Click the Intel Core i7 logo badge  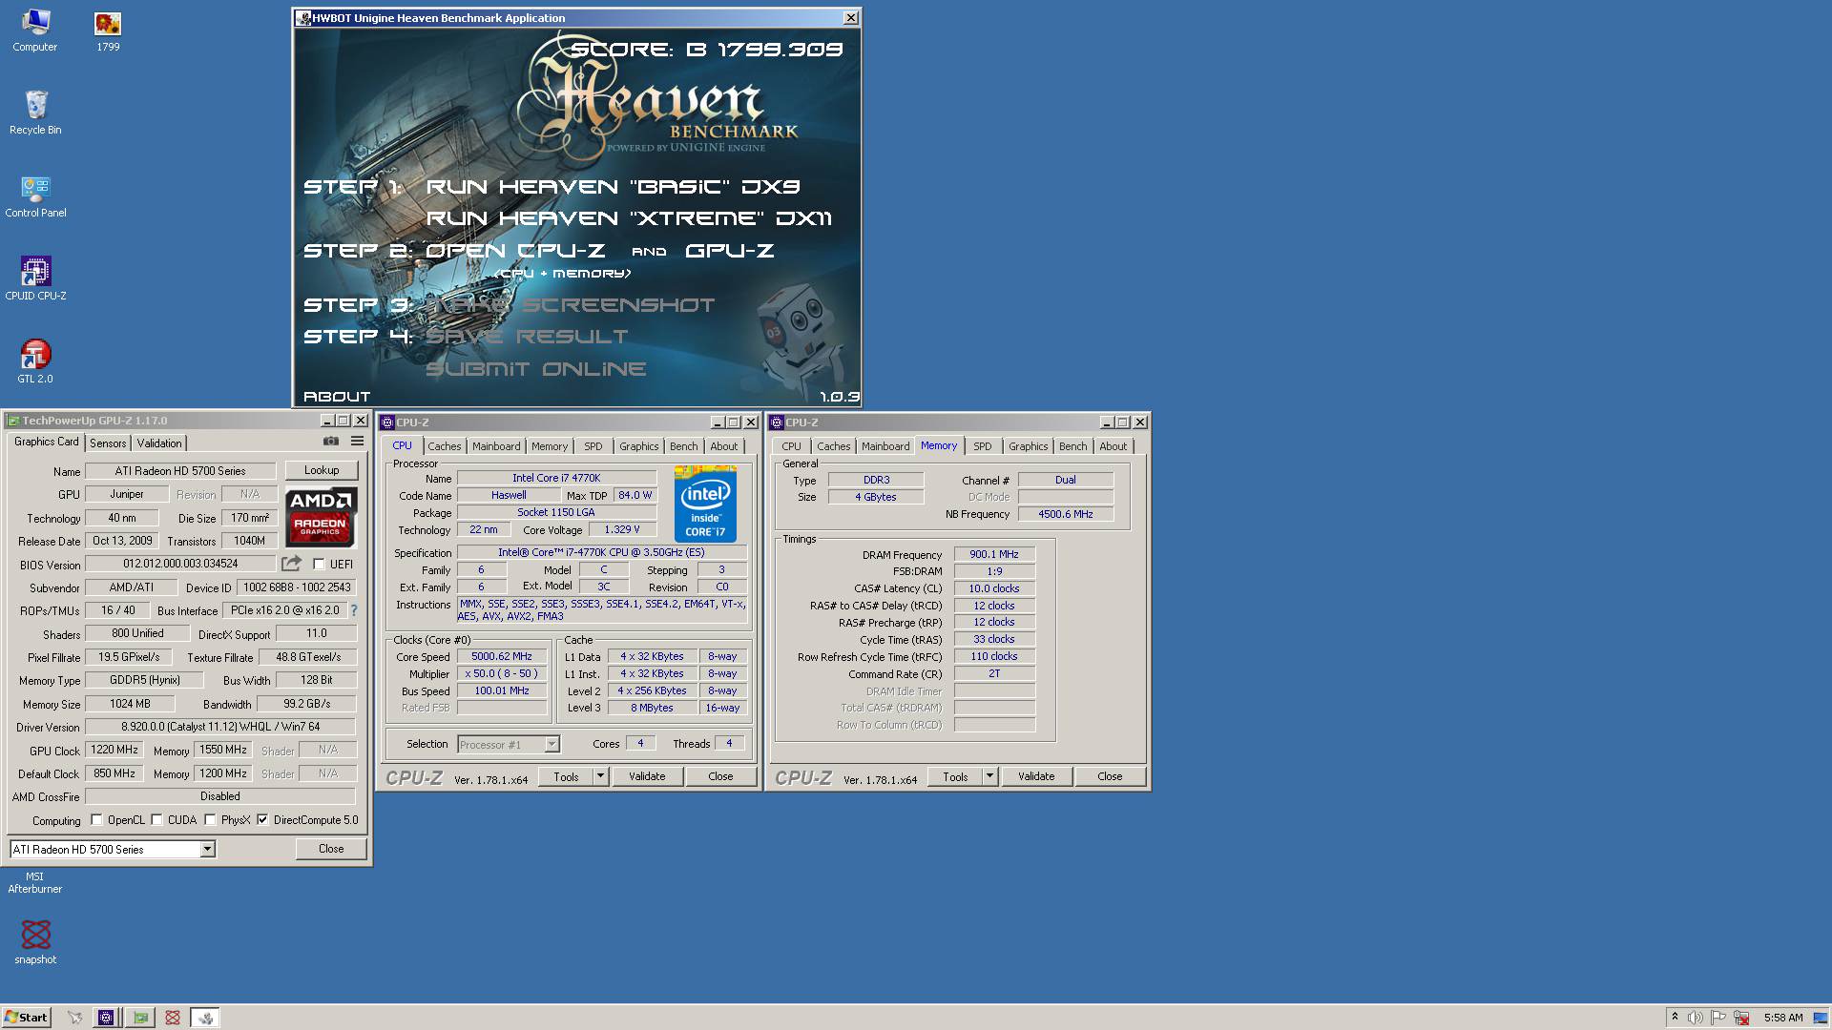[705, 504]
